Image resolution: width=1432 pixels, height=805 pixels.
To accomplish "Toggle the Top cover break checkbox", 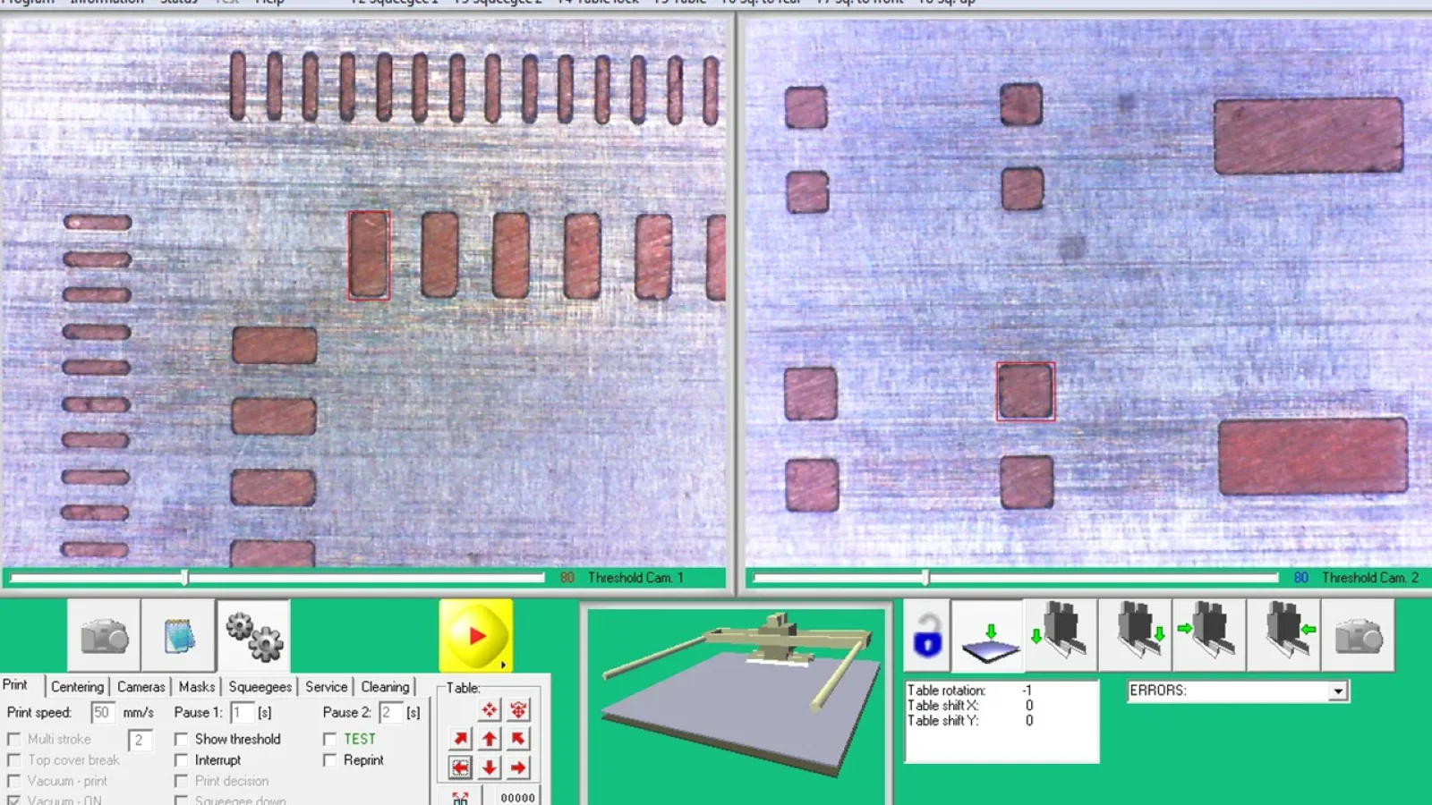I will point(13,760).
